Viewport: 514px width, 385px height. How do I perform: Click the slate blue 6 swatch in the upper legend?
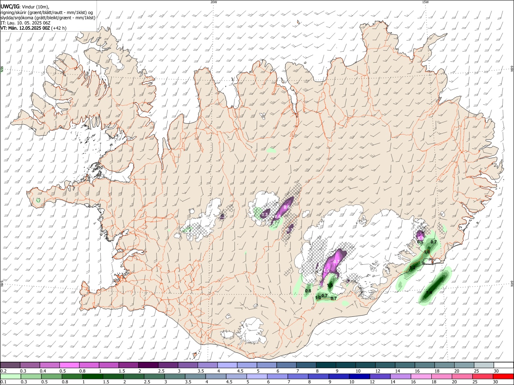[286, 365]
